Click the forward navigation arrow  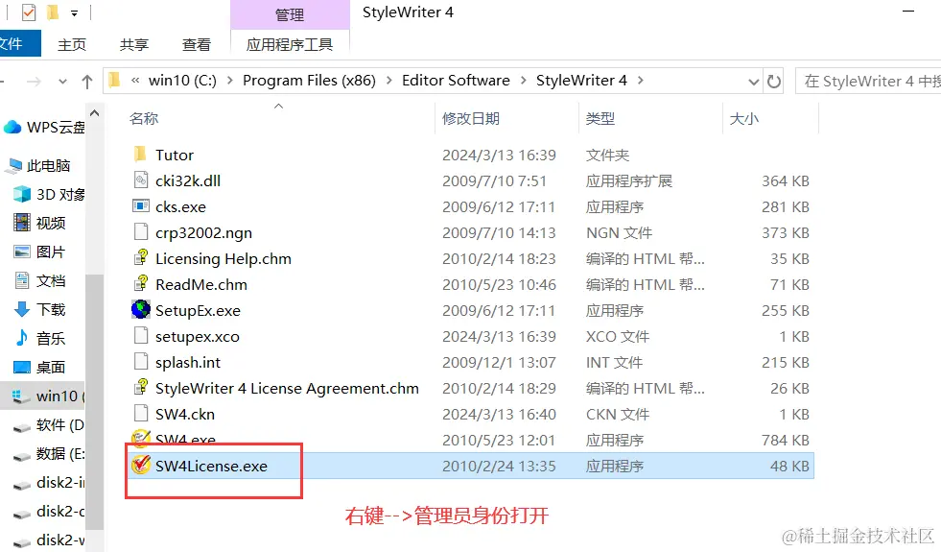click(35, 81)
